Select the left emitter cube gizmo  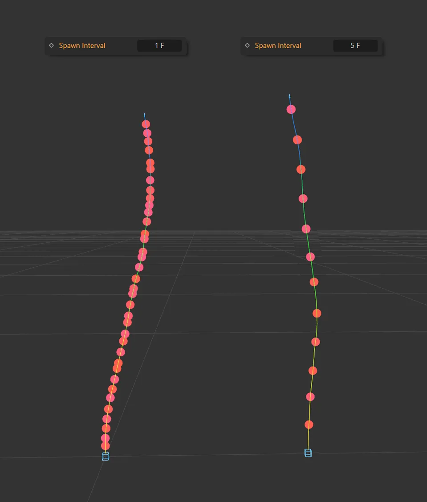click(x=105, y=456)
